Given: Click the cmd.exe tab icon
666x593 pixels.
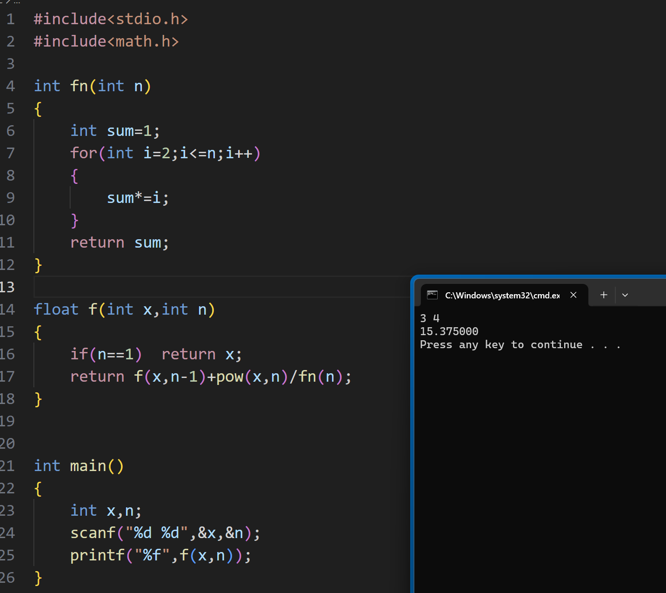Looking at the screenshot, I should click(433, 295).
